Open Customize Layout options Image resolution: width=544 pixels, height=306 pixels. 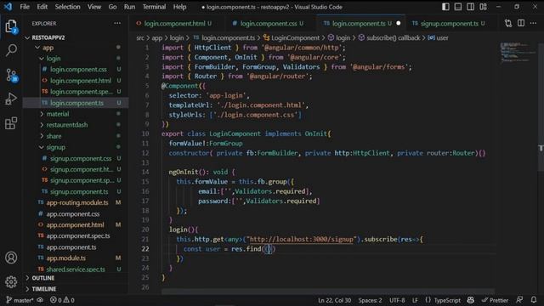[x=483, y=7]
